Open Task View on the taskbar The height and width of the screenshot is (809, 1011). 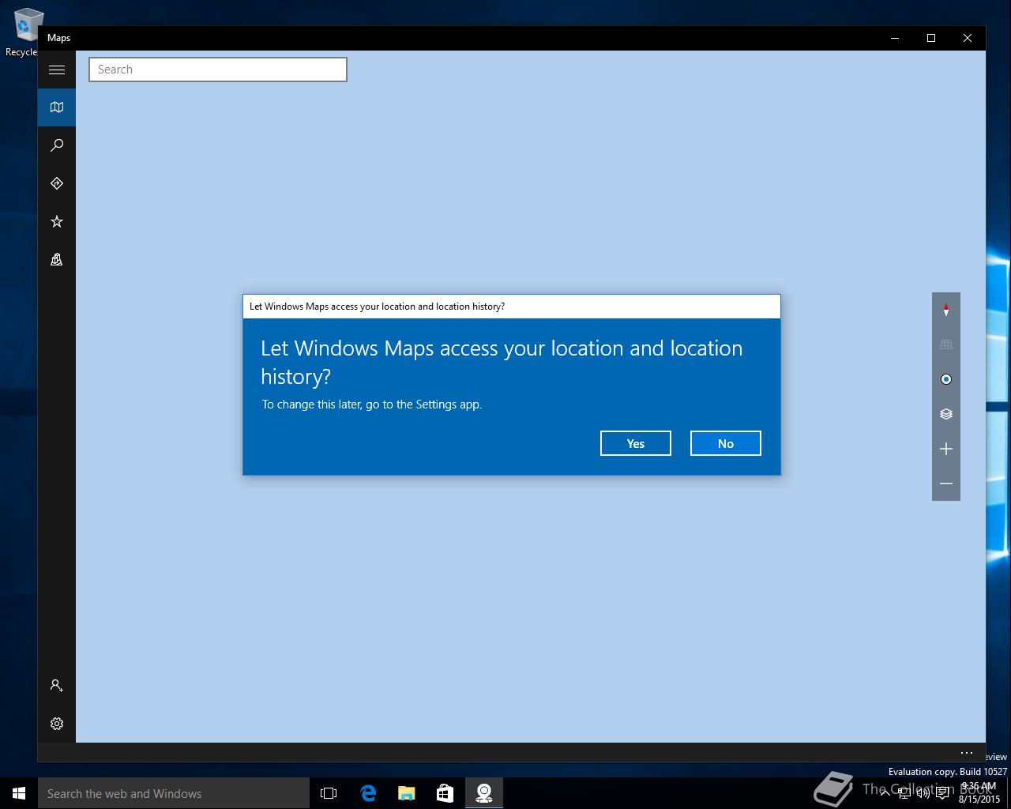pos(329,793)
